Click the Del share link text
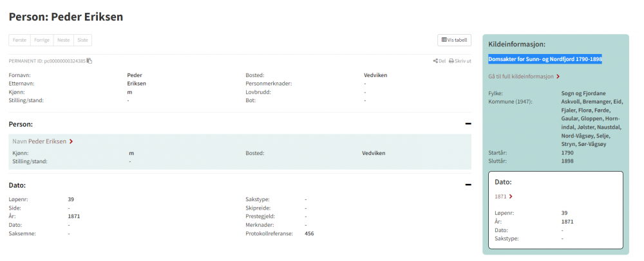The width and height of the screenshot is (644, 261). (x=442, y=61)
